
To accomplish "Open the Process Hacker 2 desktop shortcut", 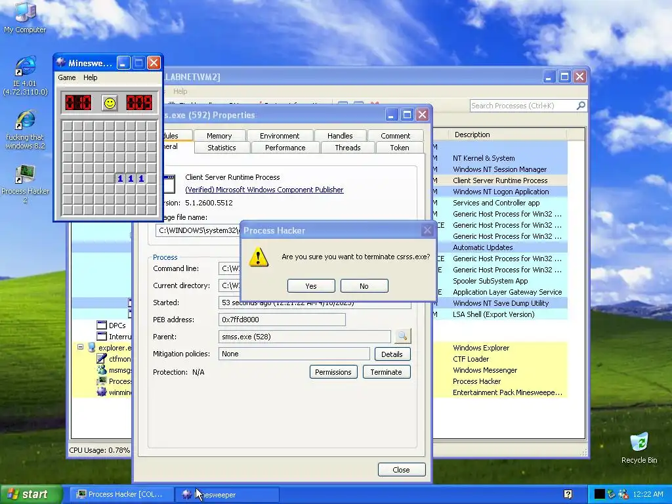I will coord(25,184).
